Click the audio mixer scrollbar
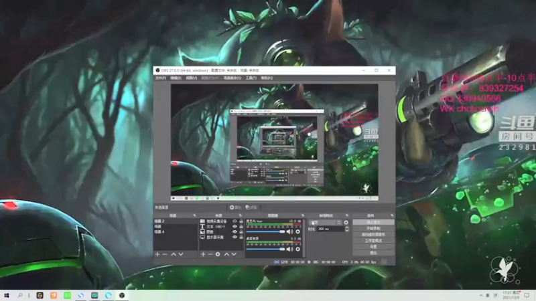 click(304, 238)
